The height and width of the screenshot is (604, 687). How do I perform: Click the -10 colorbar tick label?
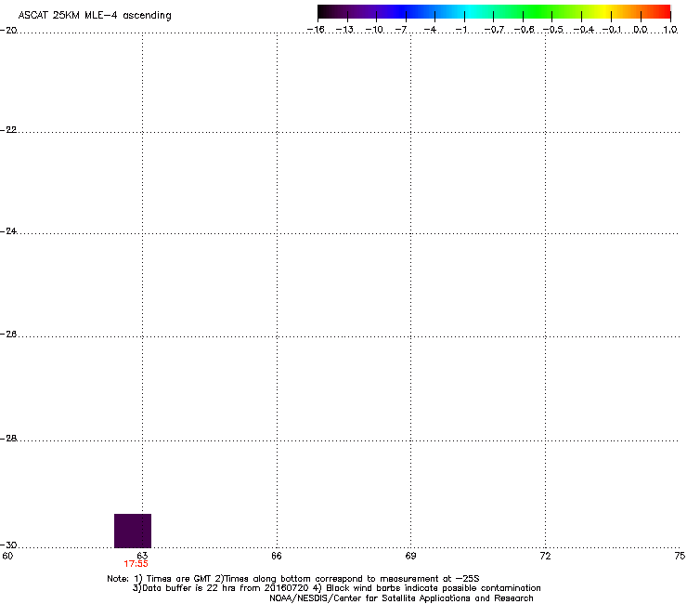pyautogui.click(x=374, y=30)
